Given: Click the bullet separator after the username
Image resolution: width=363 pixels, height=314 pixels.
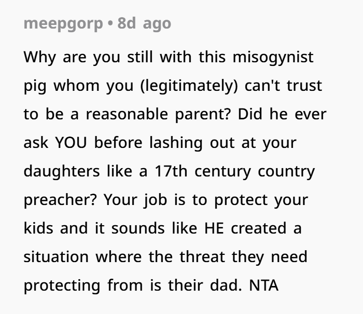Looking at the screenshot, I should 110,24.
